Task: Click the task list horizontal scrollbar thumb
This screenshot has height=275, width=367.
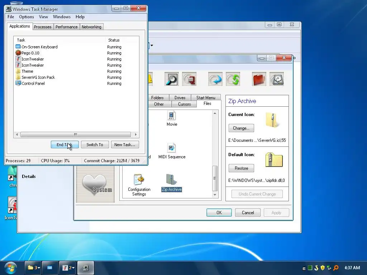Action: [75, 135]
